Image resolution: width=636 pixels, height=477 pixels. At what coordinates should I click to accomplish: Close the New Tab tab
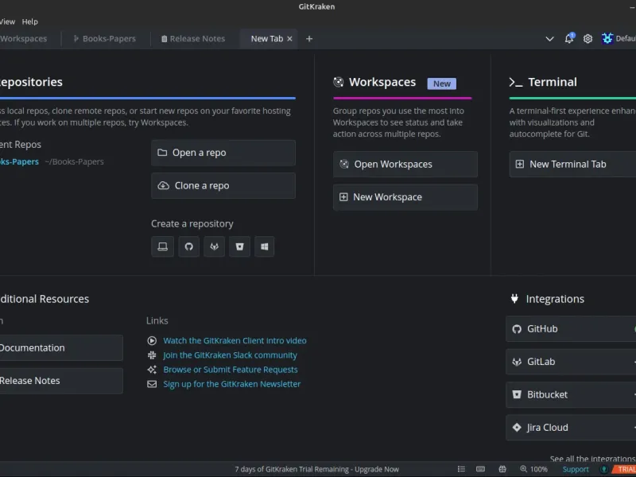point(289,38)
